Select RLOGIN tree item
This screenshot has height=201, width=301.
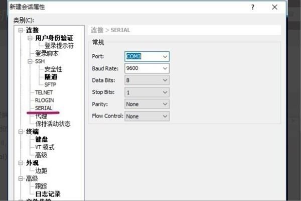click(x=44, y=100)
